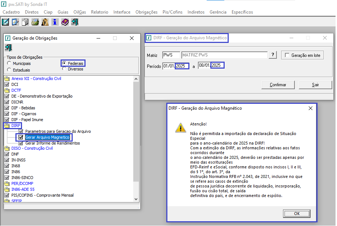The width and height of the screenshot is (337, 226).
Task: Click the Geração de Obrigações window title icon
Action: tap(8, 38)
